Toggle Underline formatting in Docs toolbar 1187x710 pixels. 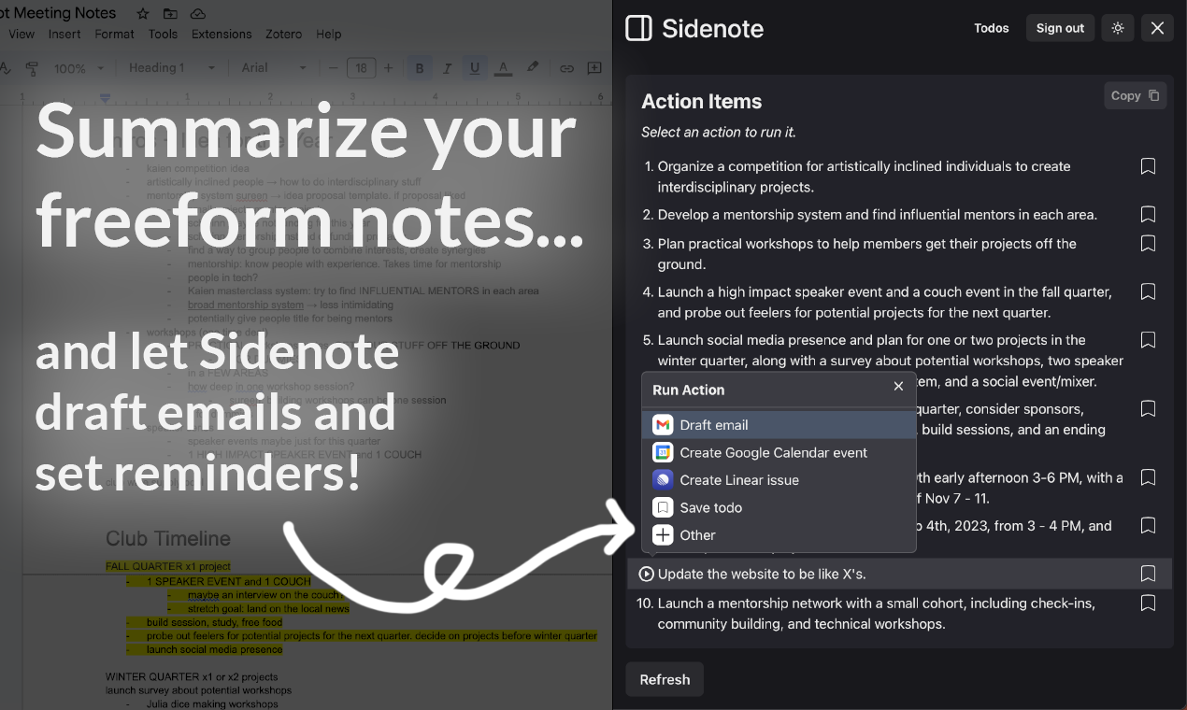(x=475, y=68)
